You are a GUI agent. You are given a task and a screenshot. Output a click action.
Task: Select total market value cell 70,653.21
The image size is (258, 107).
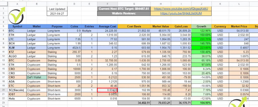point(161,103)
